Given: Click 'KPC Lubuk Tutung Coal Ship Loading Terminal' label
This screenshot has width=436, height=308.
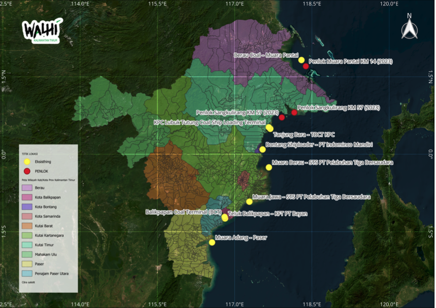Looking at the screenshot, I should (210, 122).
